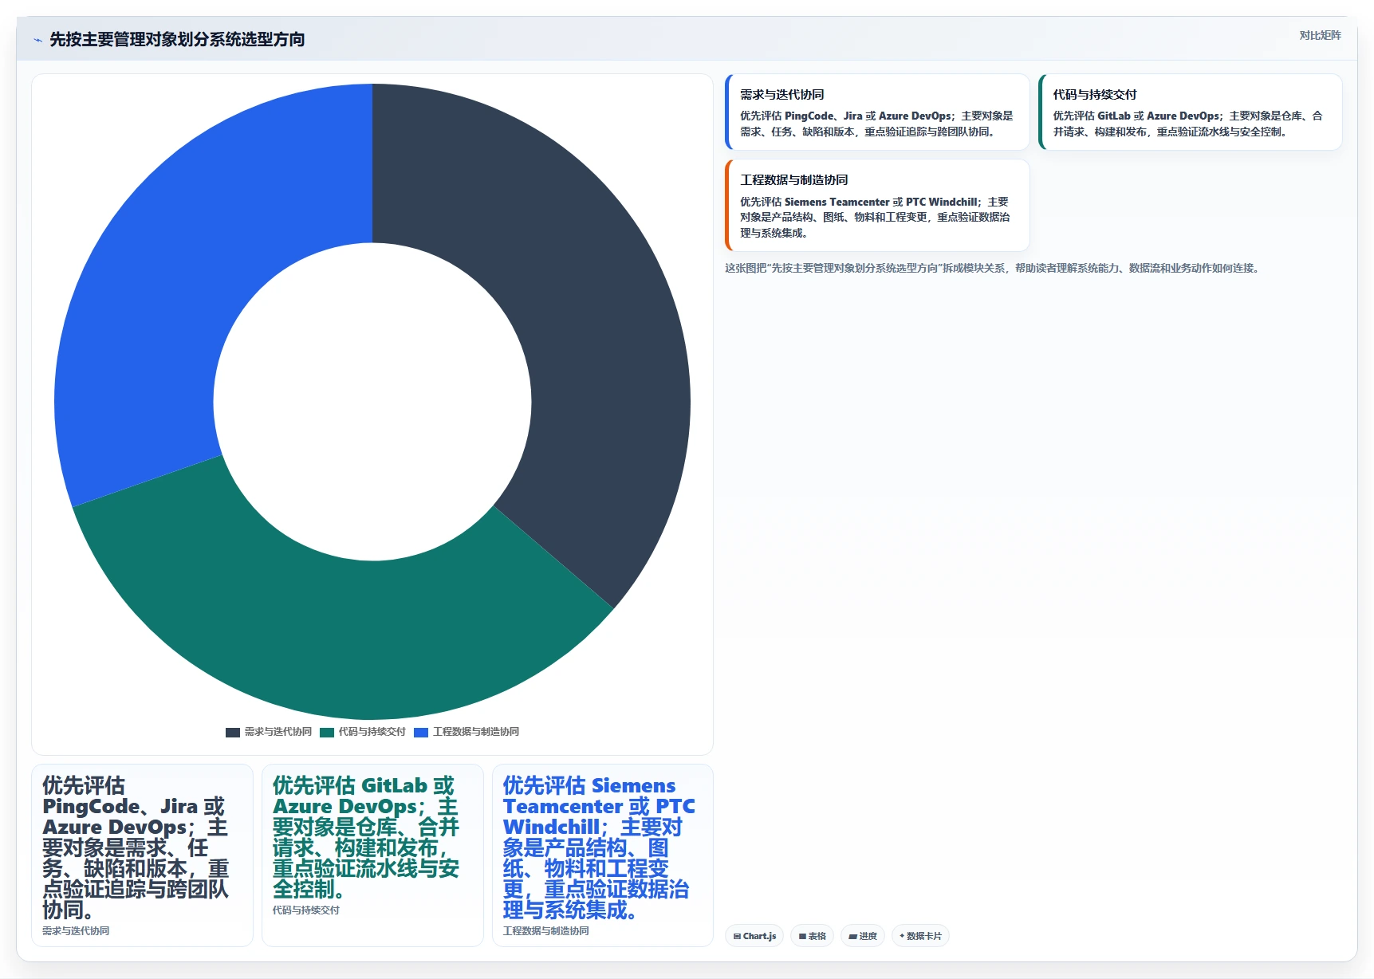Click the right card description mentioning GitLab 或 Azure DevOps
The height and width of the screenshot is (979, 1374).
pyautogui.click(x=1188, y=124)
